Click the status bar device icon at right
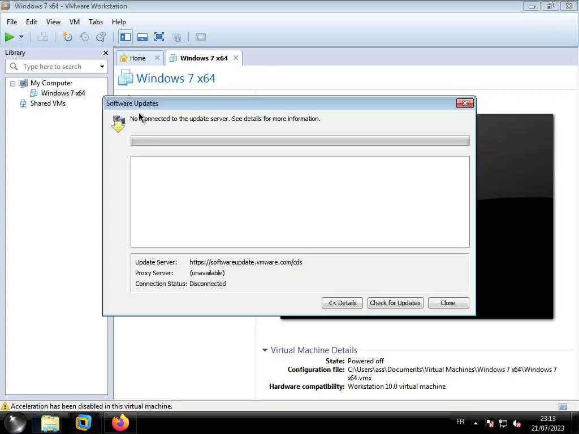This screenshot has height=434, width=579. coord(563,407)
